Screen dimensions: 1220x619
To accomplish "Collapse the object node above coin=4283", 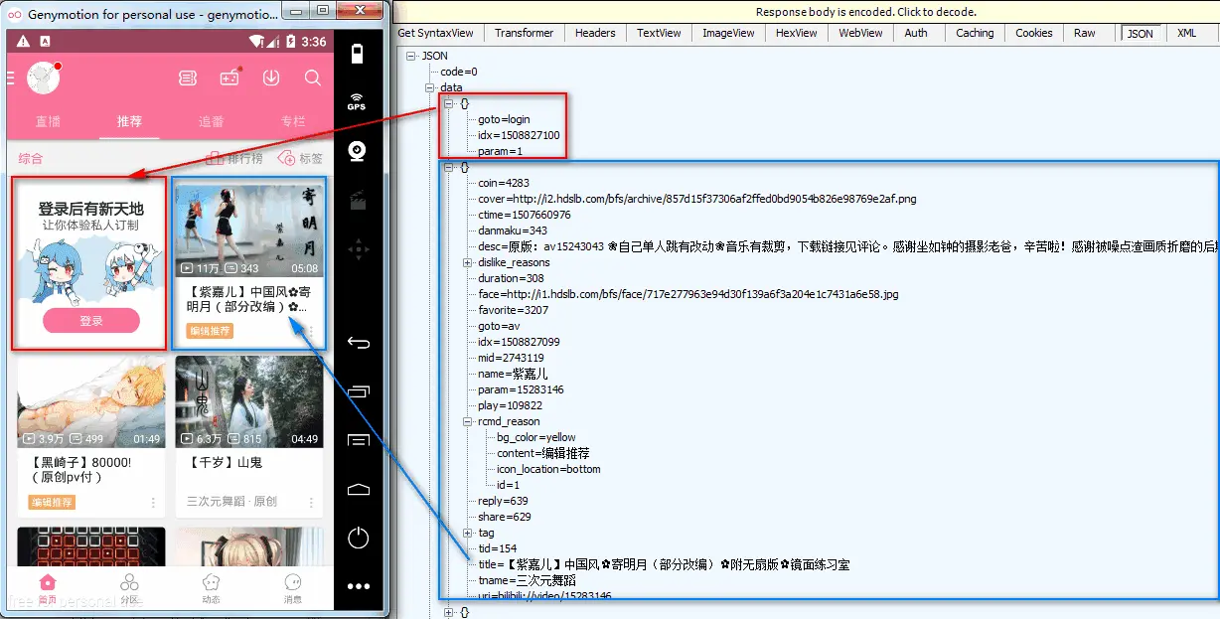I will click(x=449, y=168).
